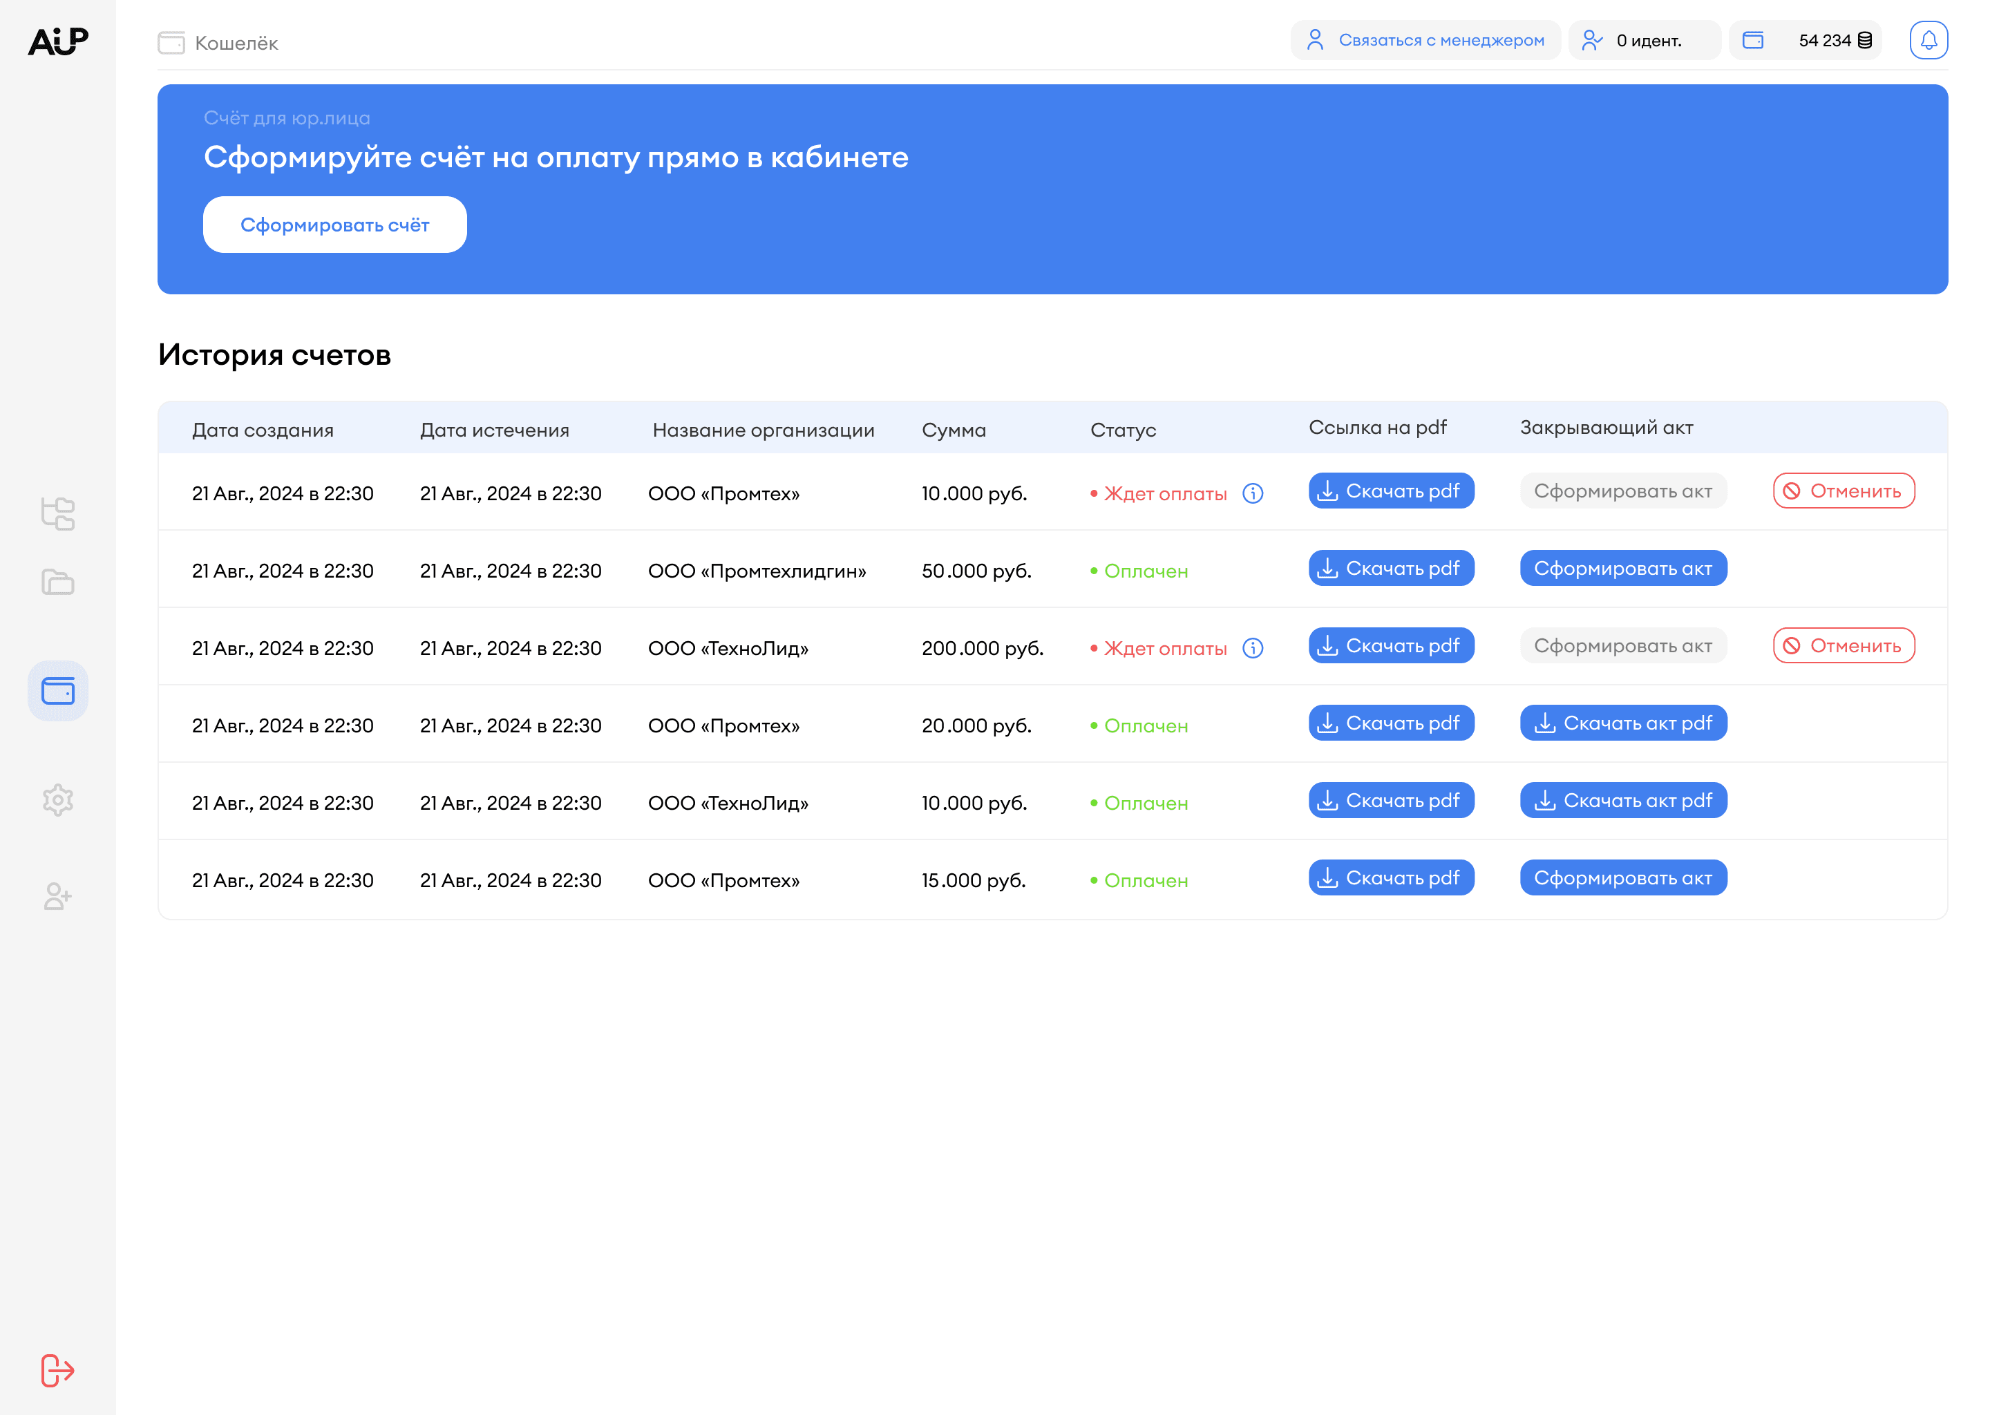
Task: Click the add user sidebar icon
Action: (57, 895)
